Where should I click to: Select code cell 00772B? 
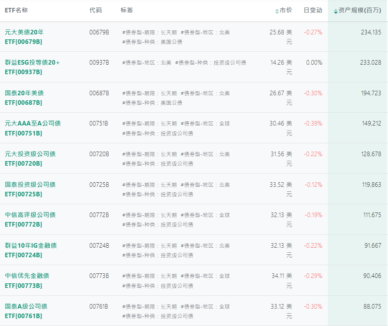99,215
